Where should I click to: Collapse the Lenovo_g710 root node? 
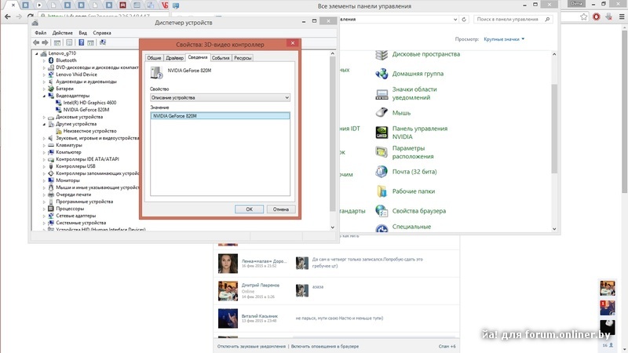pos(36,53)
